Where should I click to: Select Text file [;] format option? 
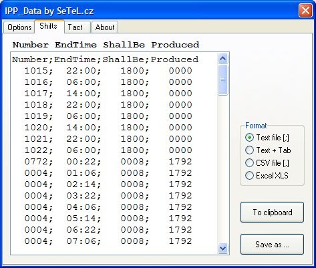coord(267,138)
